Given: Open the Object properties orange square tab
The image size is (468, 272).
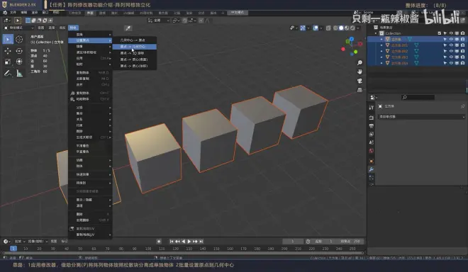Looking at the screenshot, I should point(372,161).
